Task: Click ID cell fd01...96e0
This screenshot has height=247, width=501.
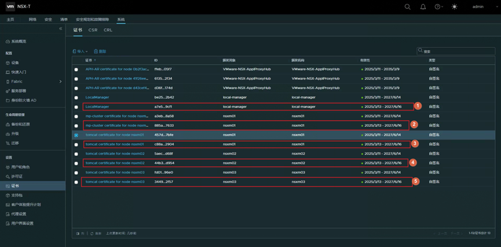Action: [x=164, y=173]
